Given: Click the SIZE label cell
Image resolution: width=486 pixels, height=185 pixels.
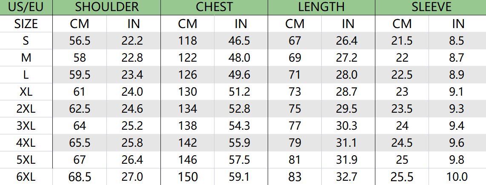Looking at the screenshot, I should pos(26,24).
